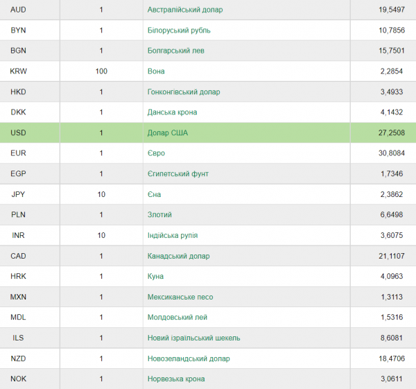
Task: Click the rate value 21,1107
Action: pos(392,256)
